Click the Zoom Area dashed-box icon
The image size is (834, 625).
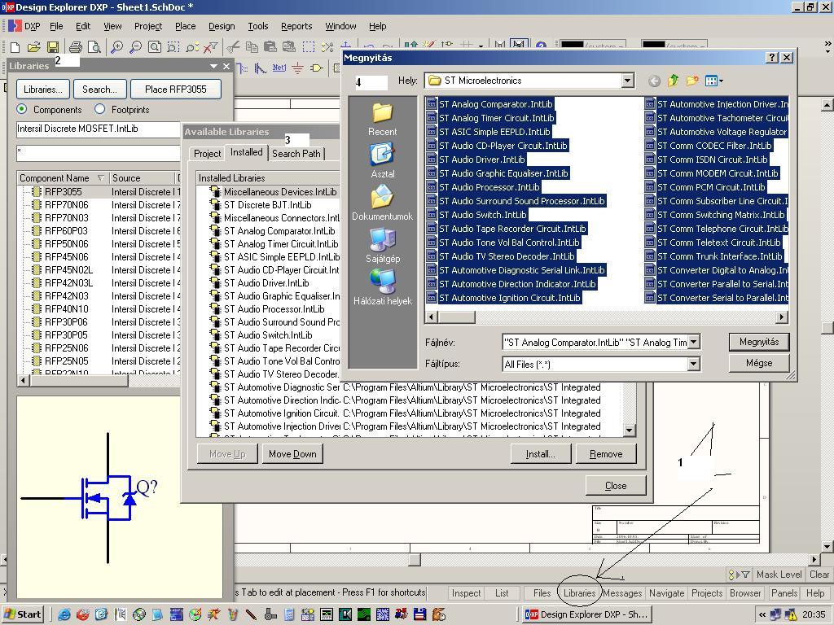(x=173, y=47)
